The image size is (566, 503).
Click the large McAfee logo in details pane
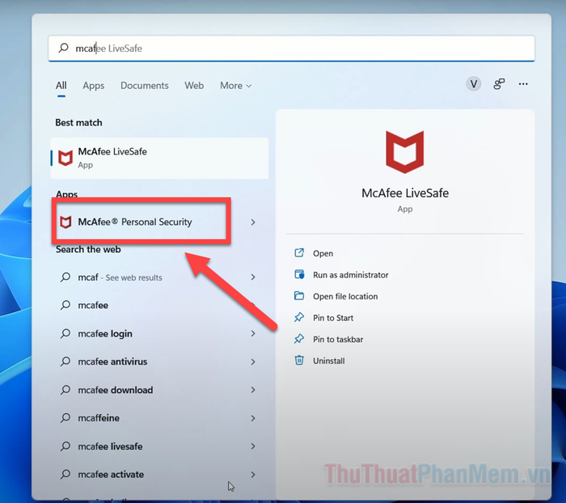click(404, 152)
